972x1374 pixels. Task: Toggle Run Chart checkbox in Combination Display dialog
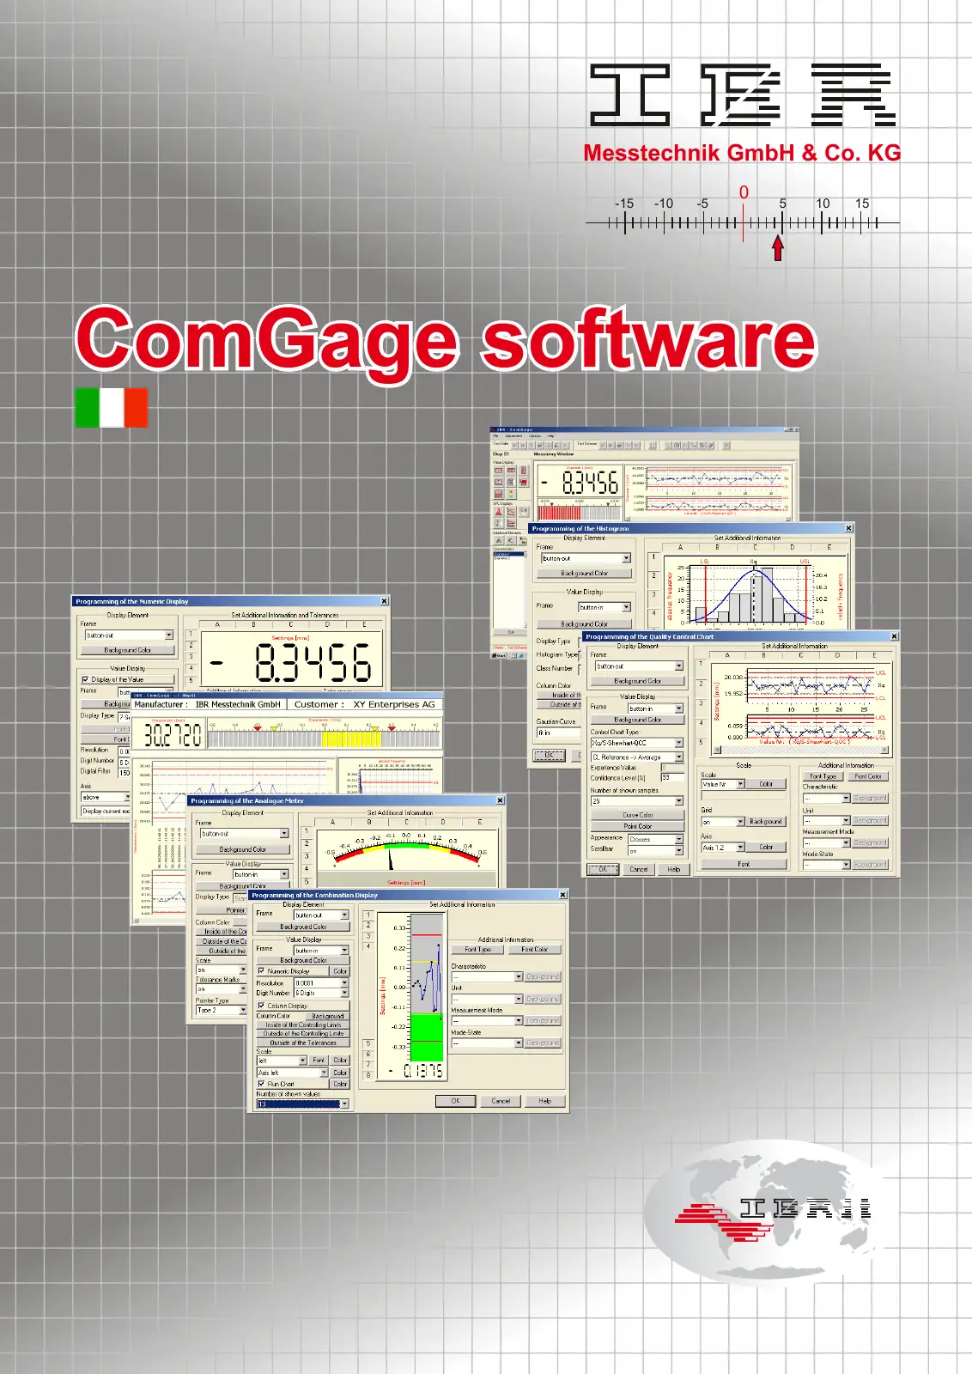click(x=261, y=1084)
